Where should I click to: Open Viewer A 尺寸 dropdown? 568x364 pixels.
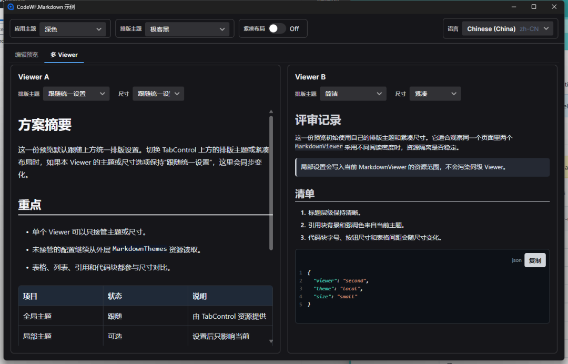(158, 94)
